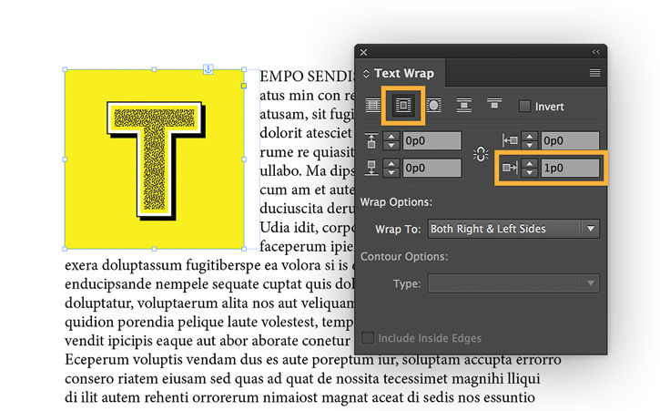This screenshot has height=411, width=660.
Task: Click the top offset icon
Action: [371, 140]
